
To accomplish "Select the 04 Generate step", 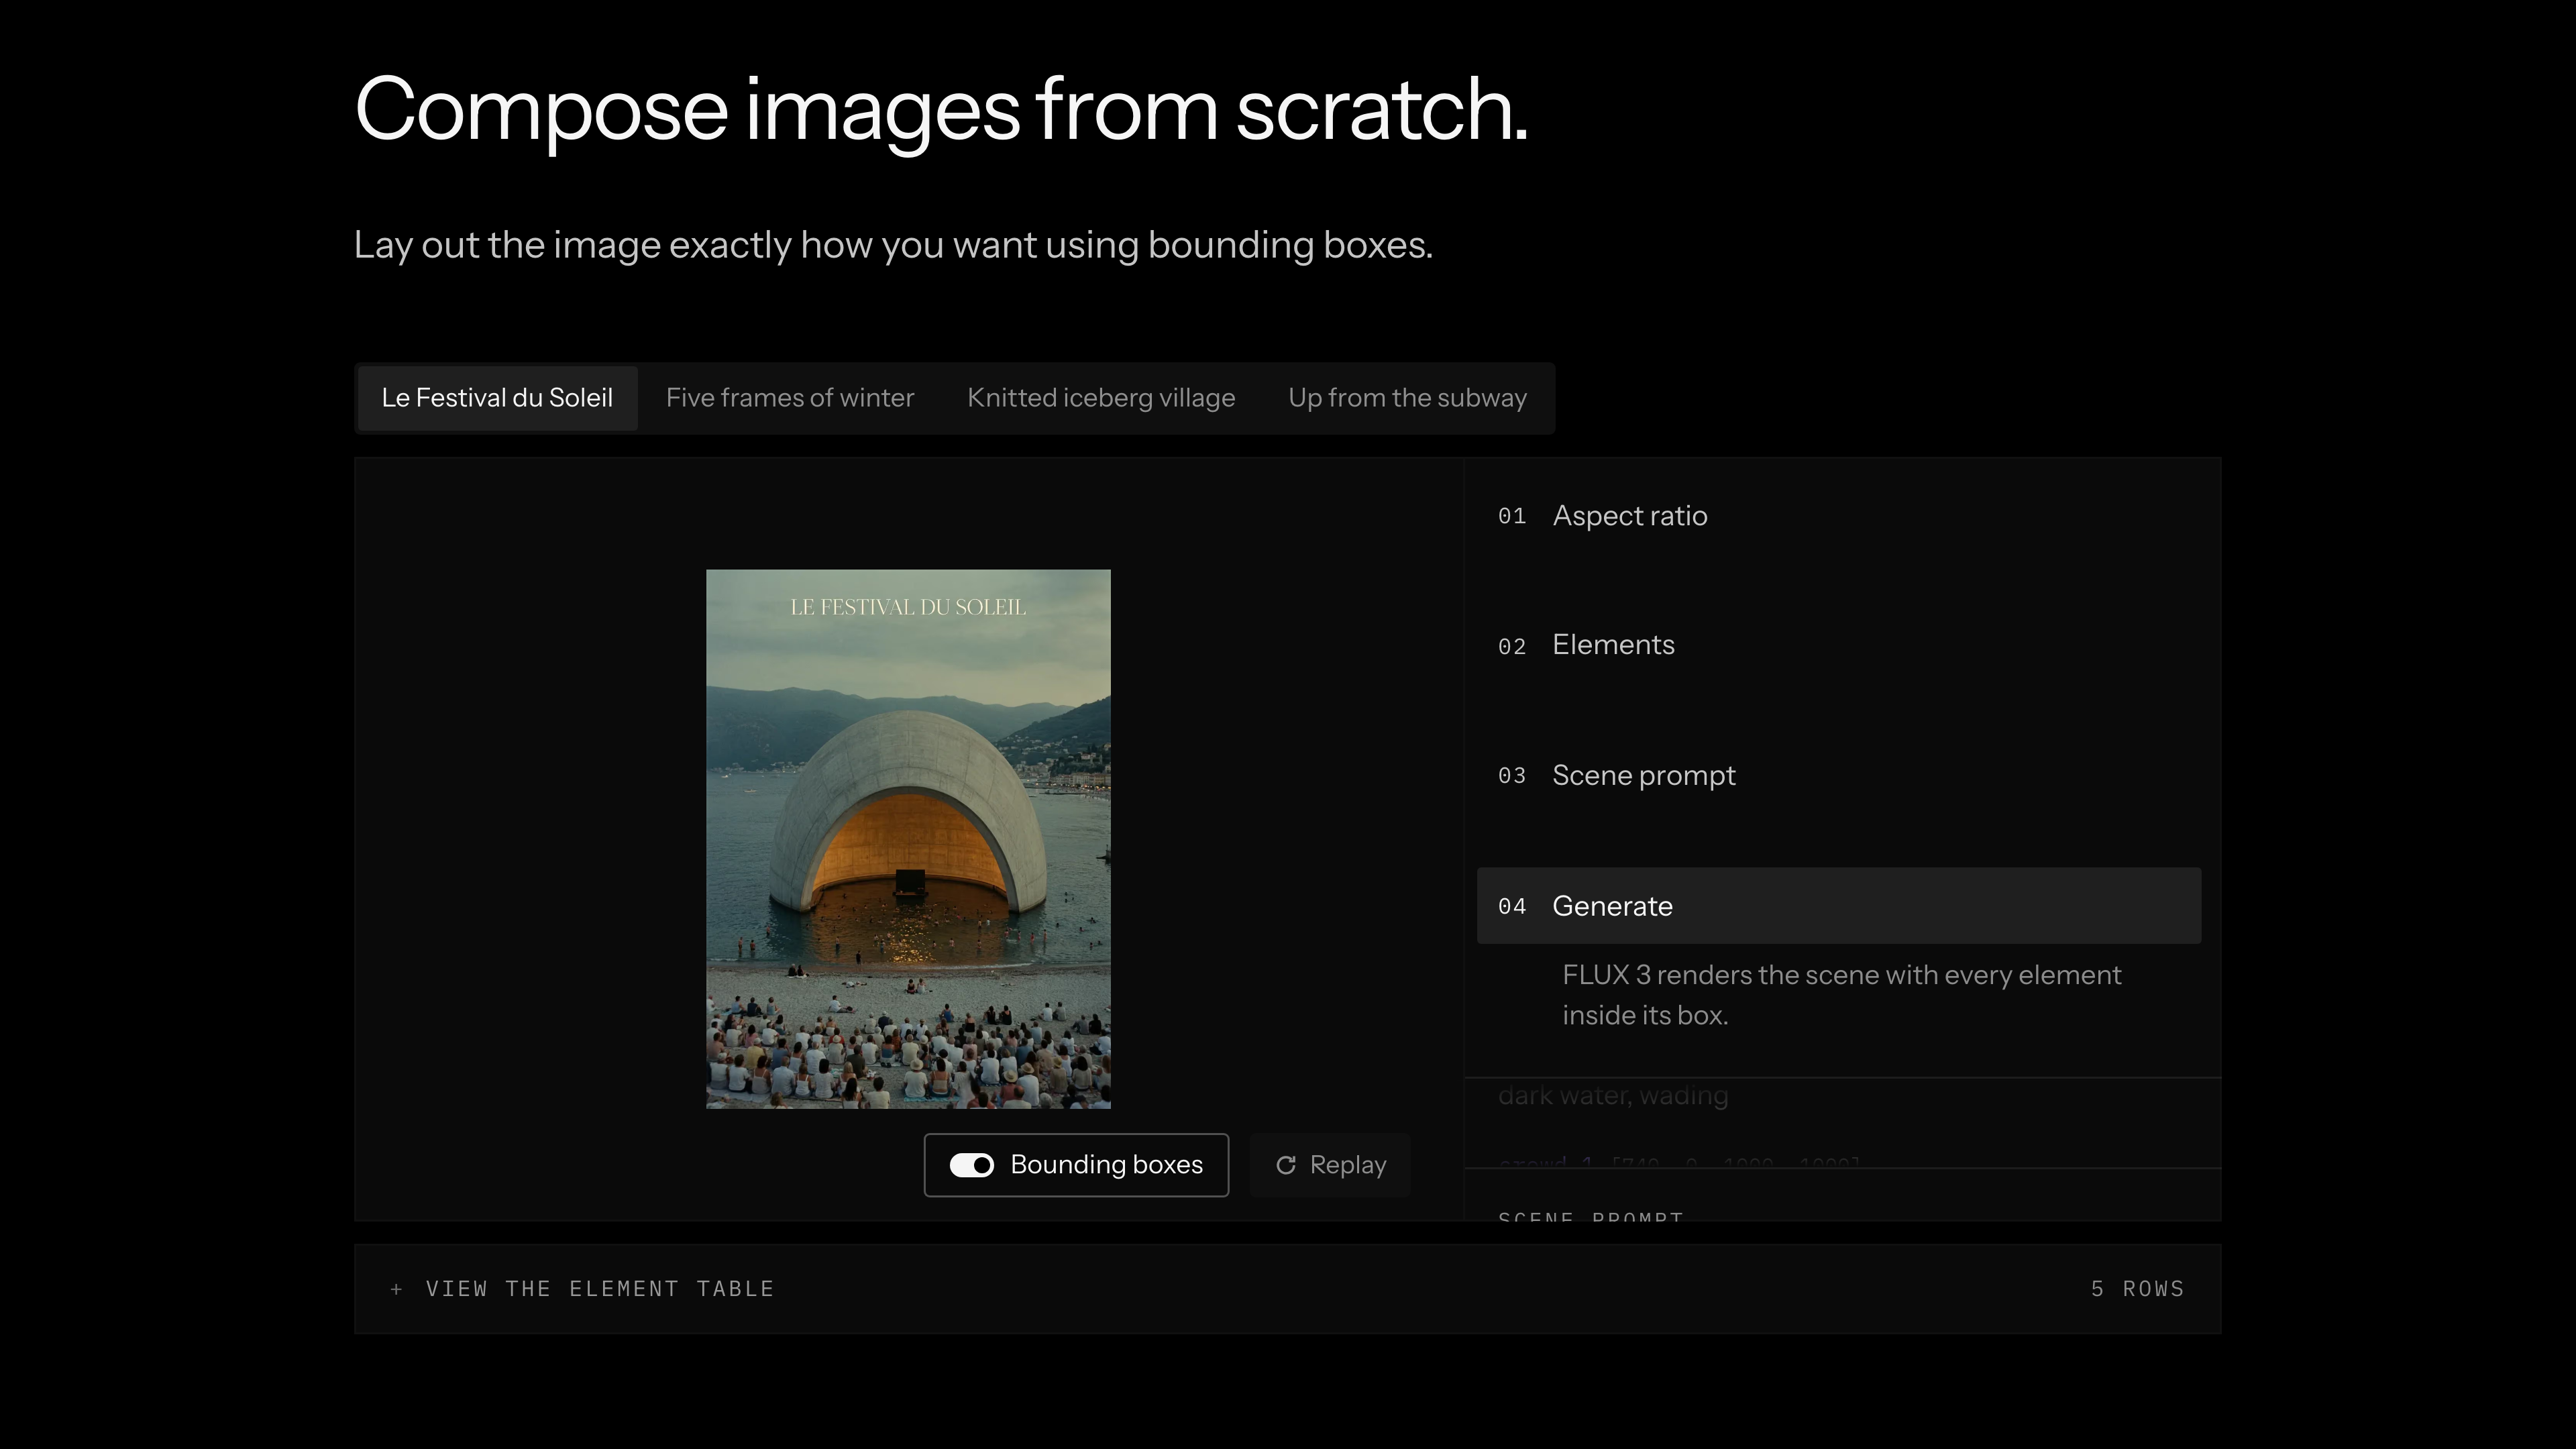I will coord(1838,906).
